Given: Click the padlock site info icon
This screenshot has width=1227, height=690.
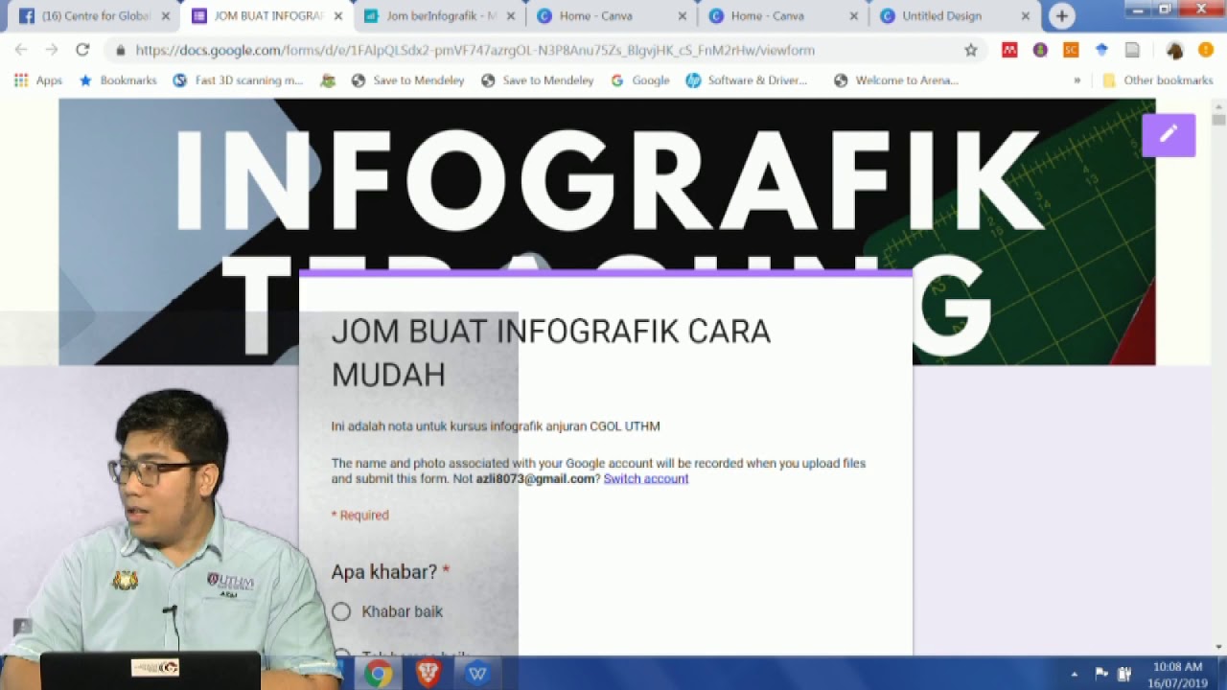Looking at the screenshot, I should (120, 51).
